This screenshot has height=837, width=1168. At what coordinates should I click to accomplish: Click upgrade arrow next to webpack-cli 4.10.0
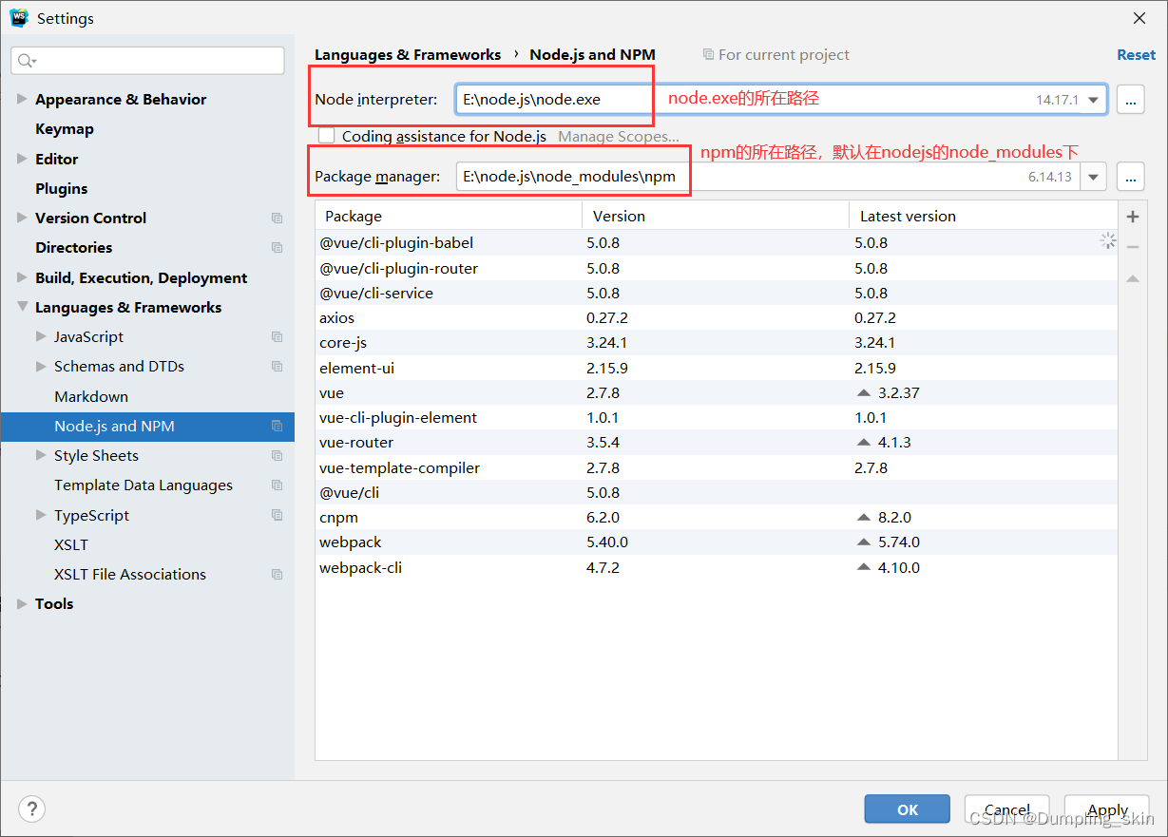pos(863,567)
